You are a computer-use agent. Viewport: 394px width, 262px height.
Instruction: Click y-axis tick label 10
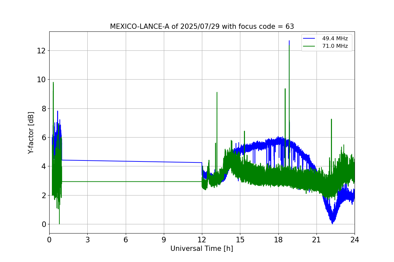tap(42, 80)
